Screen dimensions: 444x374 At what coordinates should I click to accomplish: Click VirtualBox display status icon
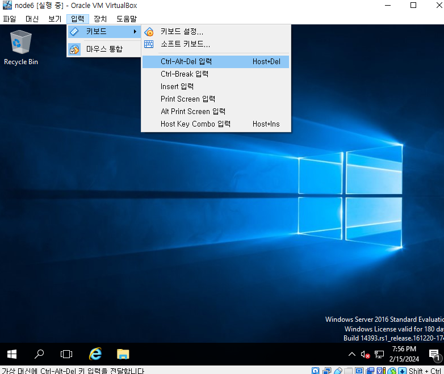click(x=359, y=371)
